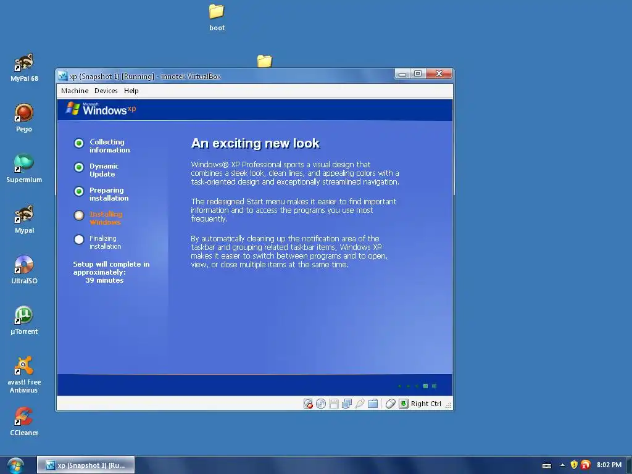
Task: Select the Mypal desktop shortcut
Action: [24, 219]
